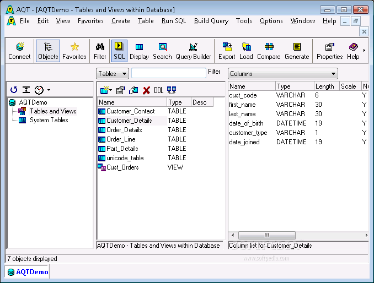Open dropdown arrow of new table icon
The height and width of the screenshot is (283, 374).
click(111, 90)
